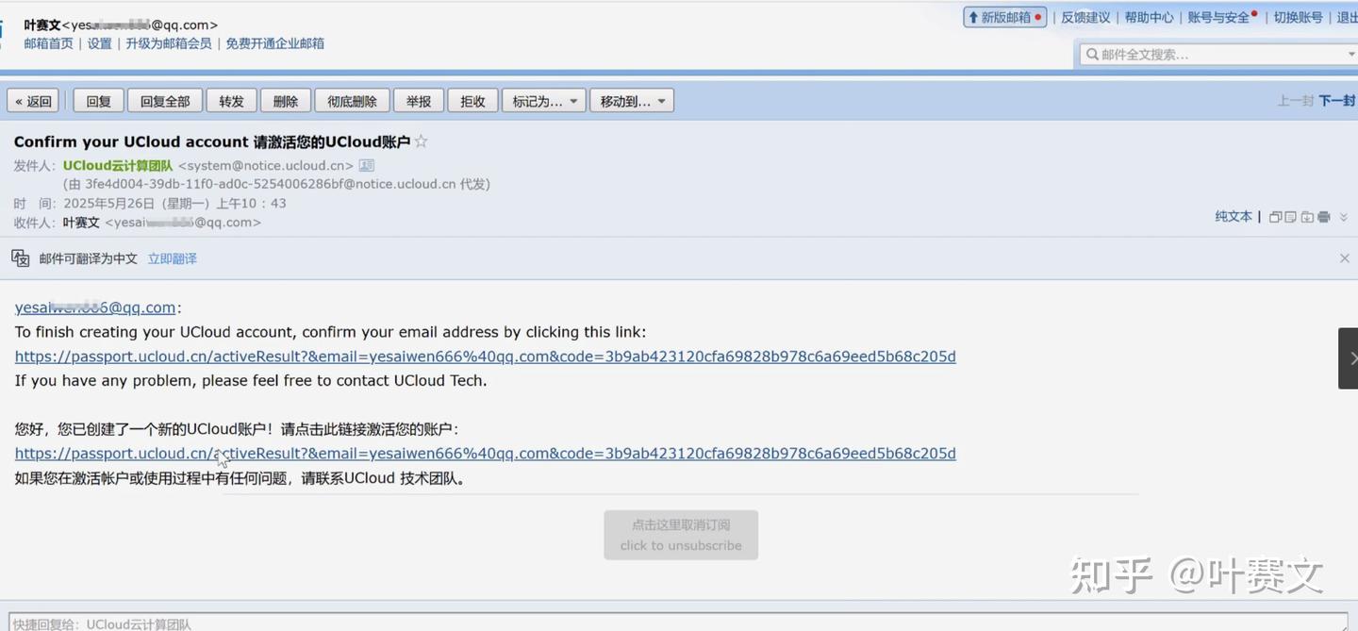Switch to 新版邮箱

coord(1004,17)
